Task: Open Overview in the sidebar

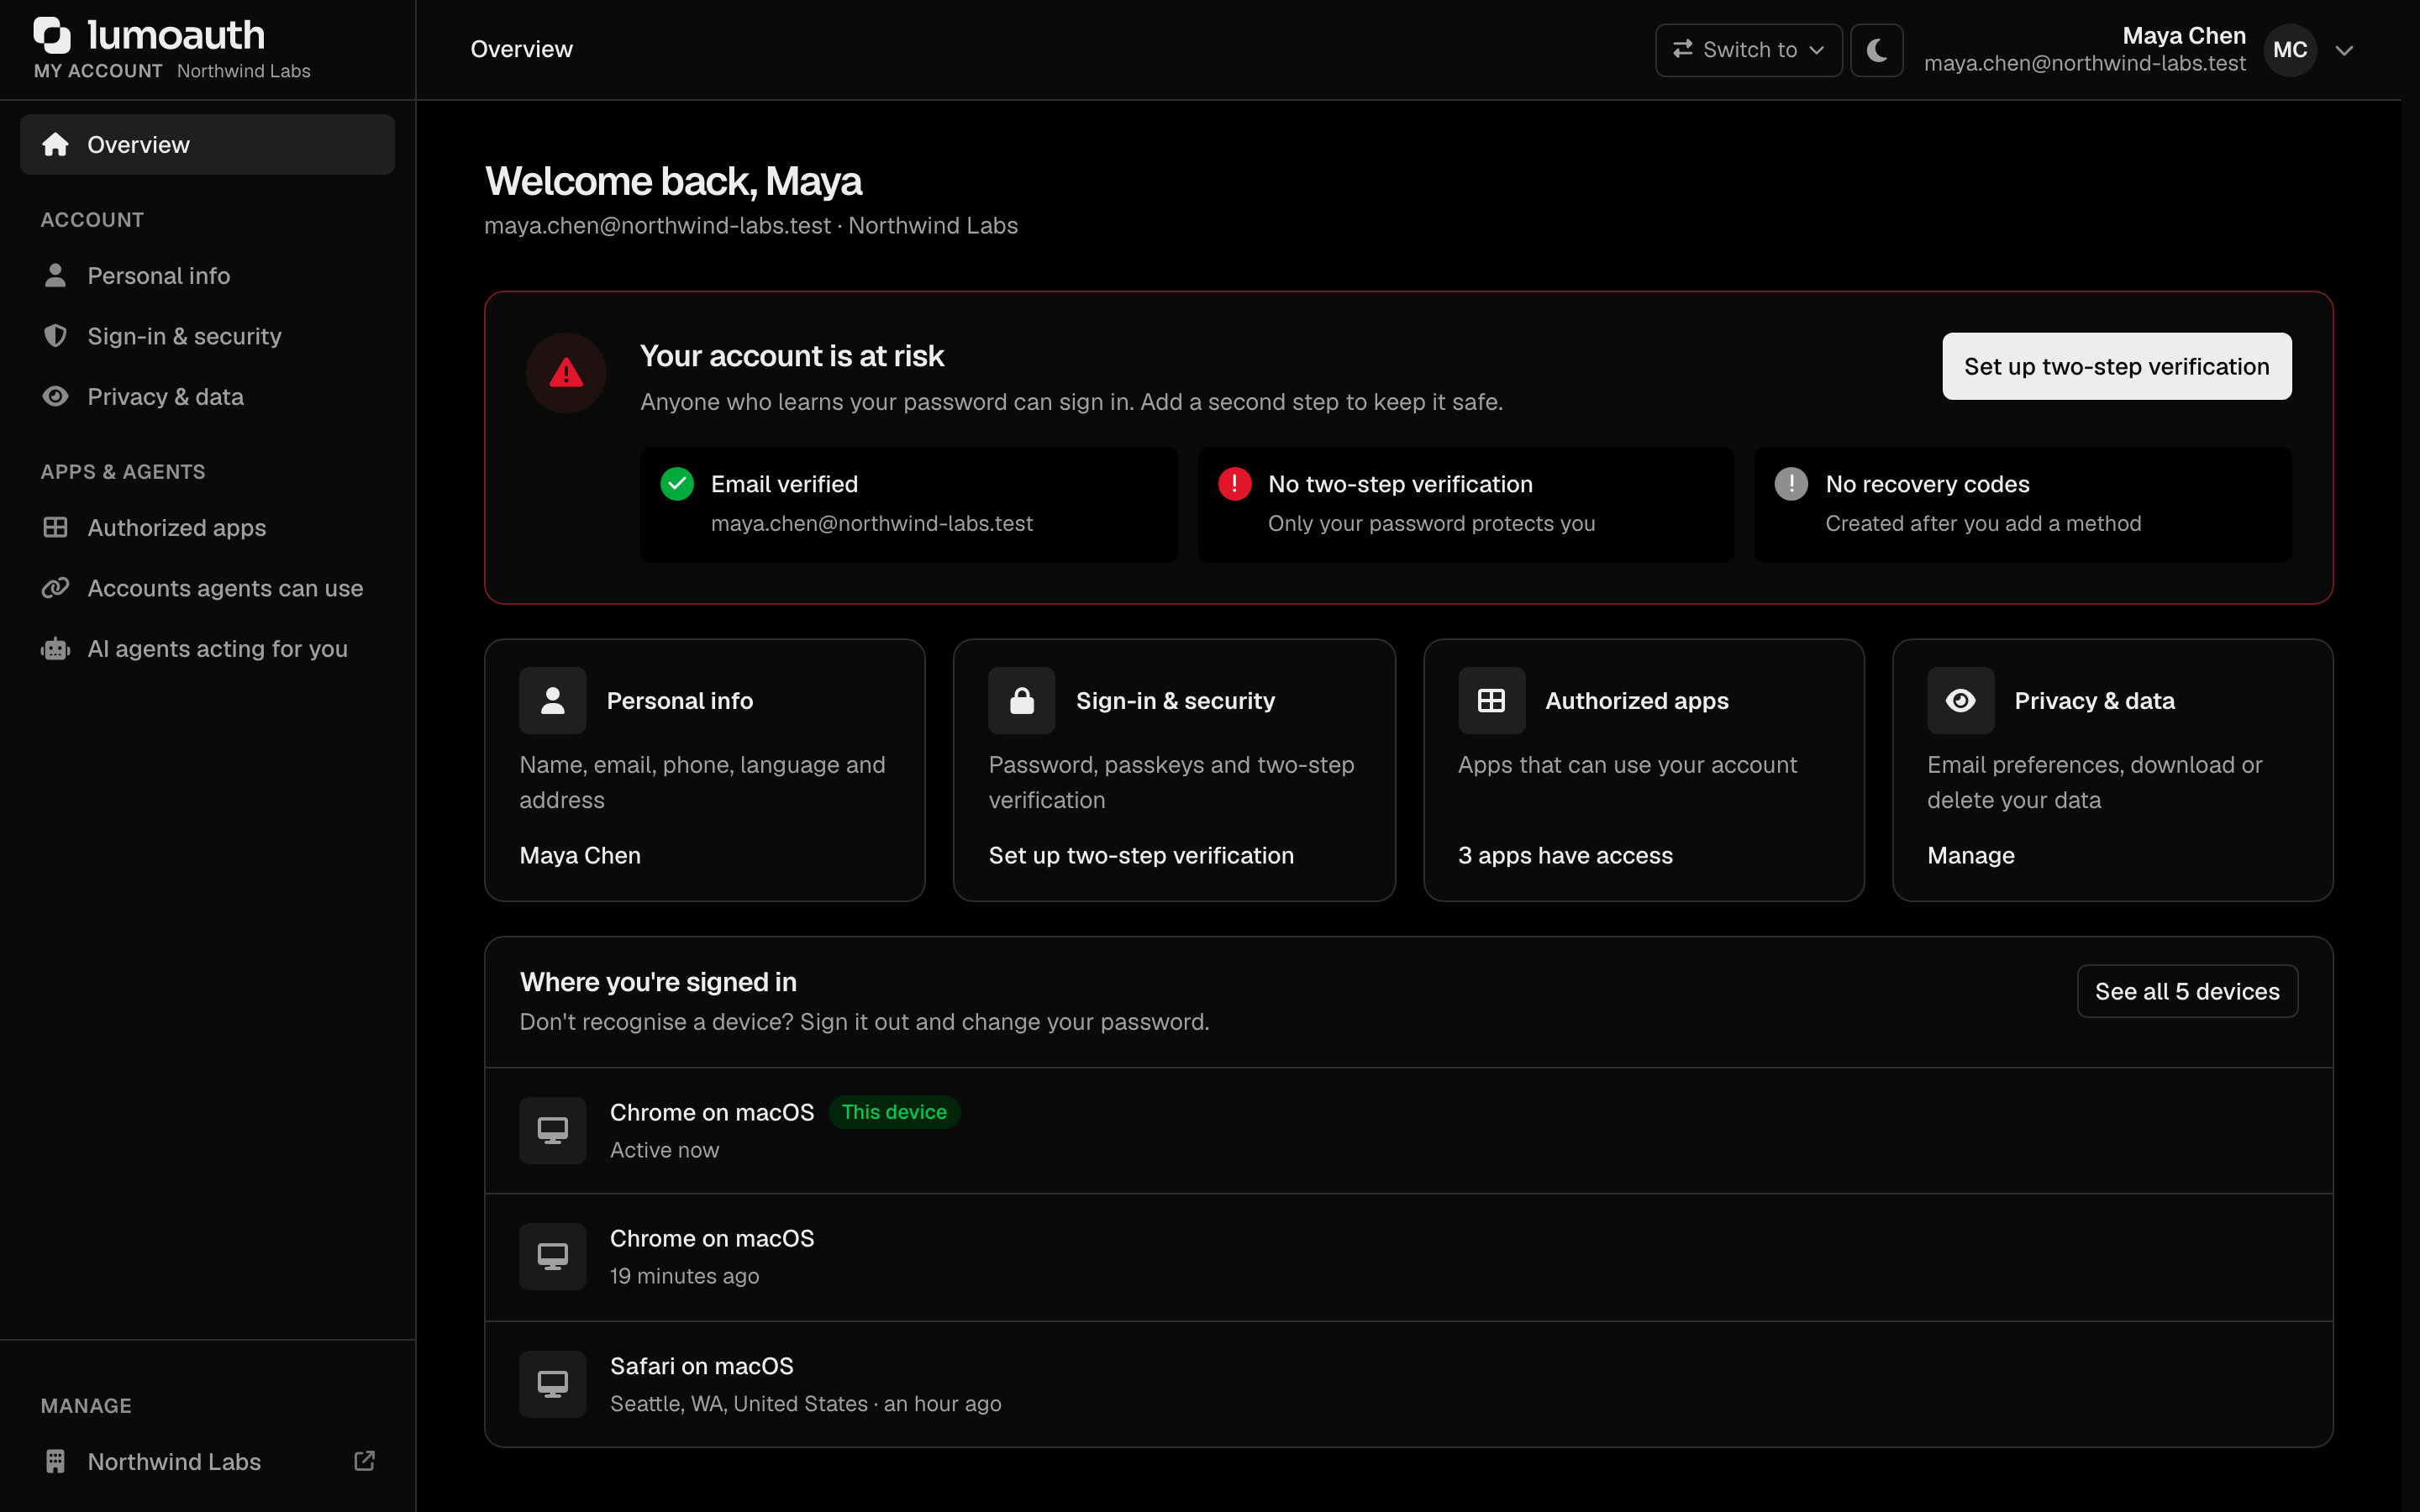Action: click(x=207, y=145)
